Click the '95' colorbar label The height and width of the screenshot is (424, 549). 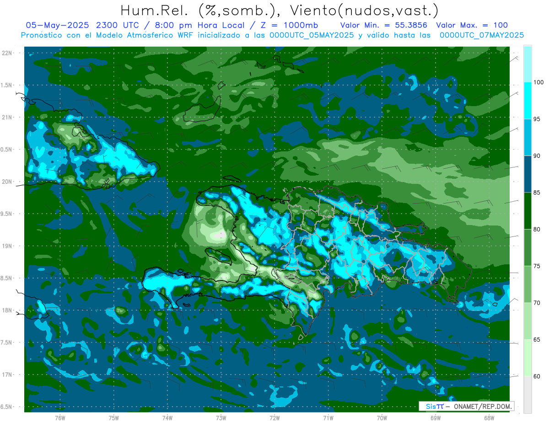(537, 119)
